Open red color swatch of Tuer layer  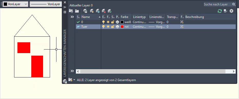(x=122, y=27)
